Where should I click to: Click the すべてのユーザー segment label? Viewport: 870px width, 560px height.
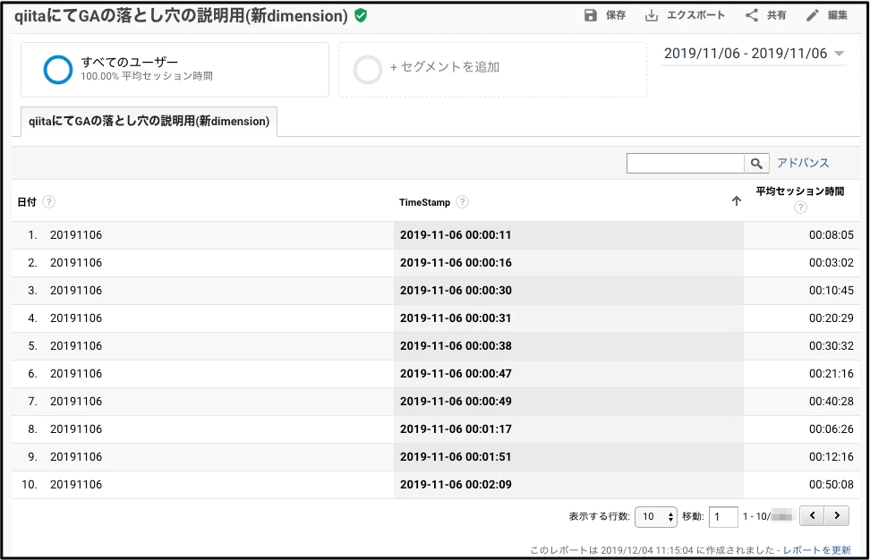coord(129,62)
